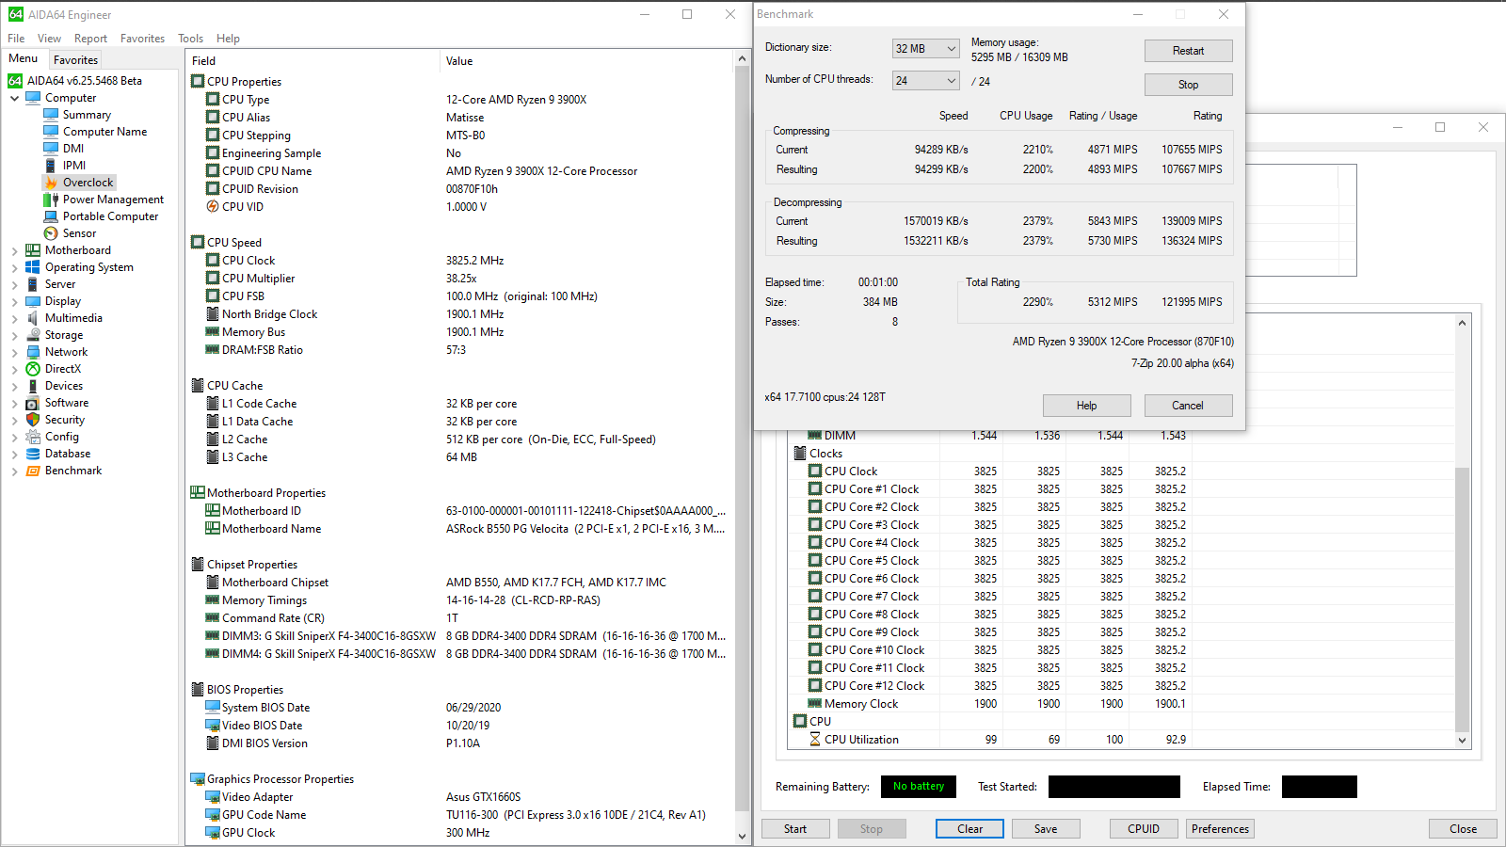Screen dimensions: 1506x847
Task: Click the scrollbar thumb in the statistics list
Action: point(1462,599)
